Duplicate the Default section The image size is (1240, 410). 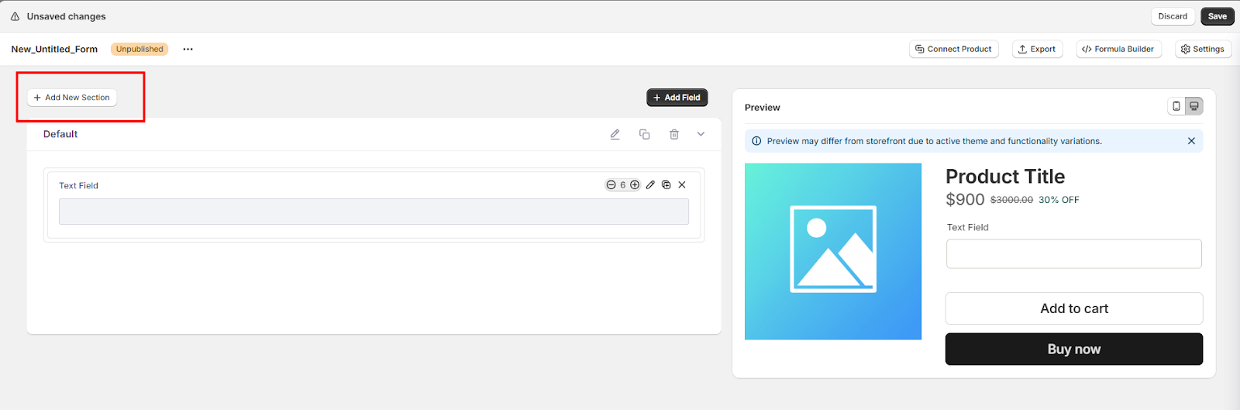click(644, 134)
